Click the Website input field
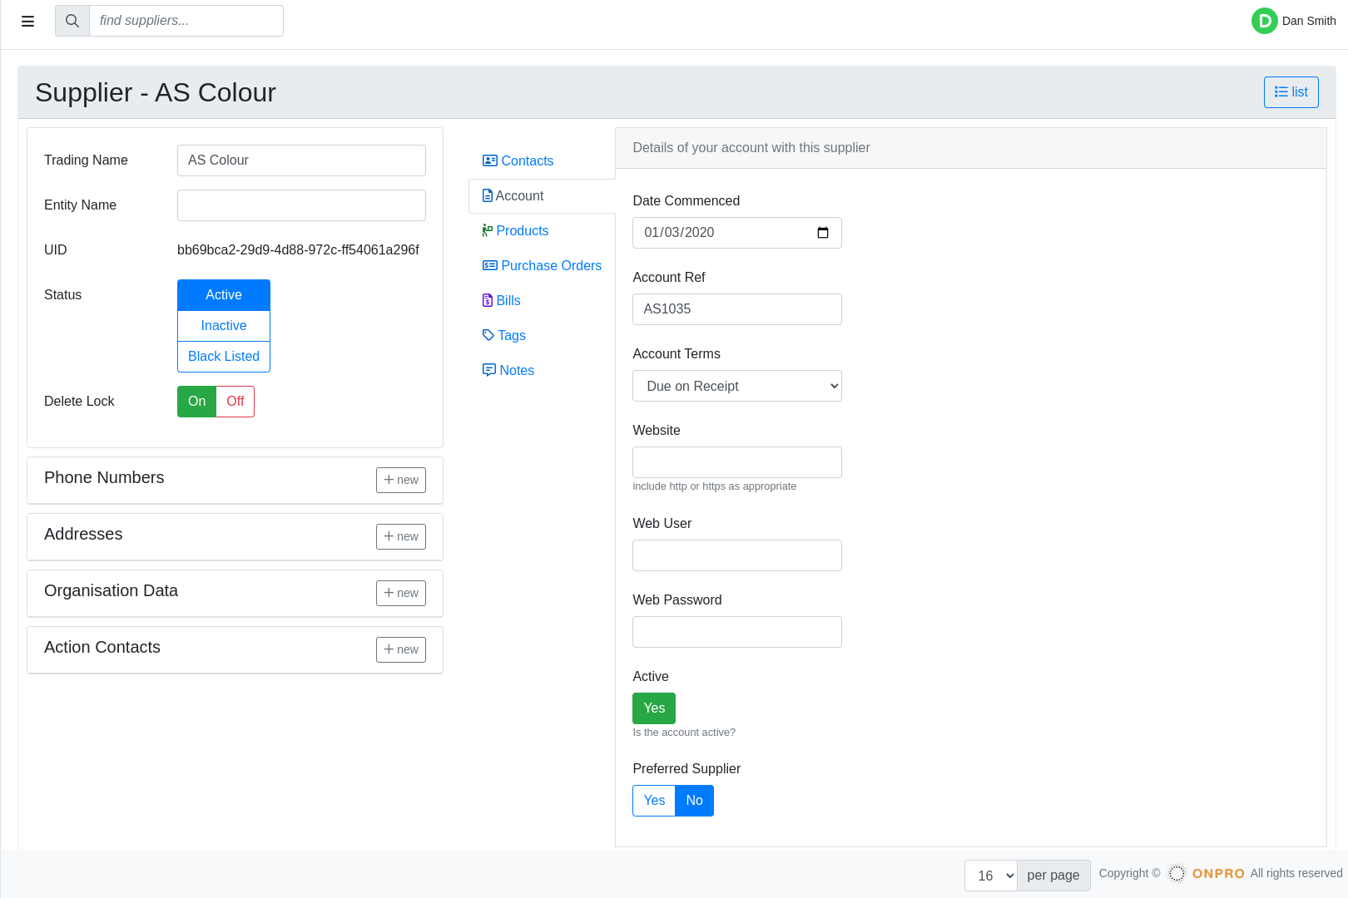The image size is (1348, 898). pyautogui.click(x=737, y=462)
